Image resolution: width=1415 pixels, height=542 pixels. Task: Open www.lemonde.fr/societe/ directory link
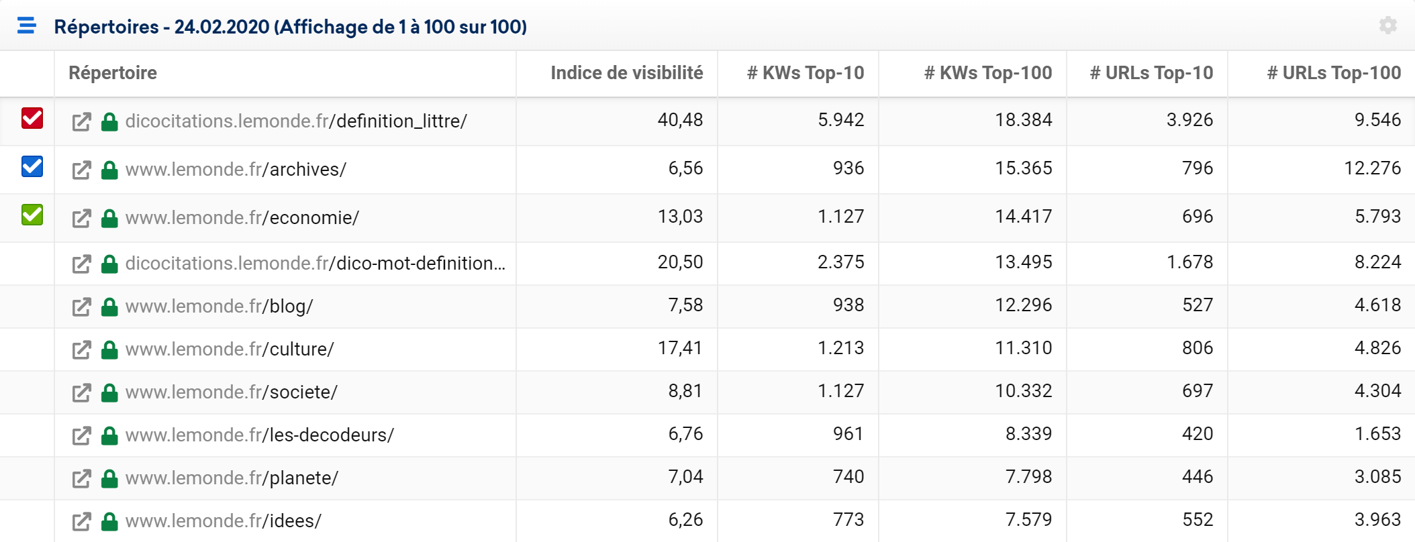click(x=231, y=392)
